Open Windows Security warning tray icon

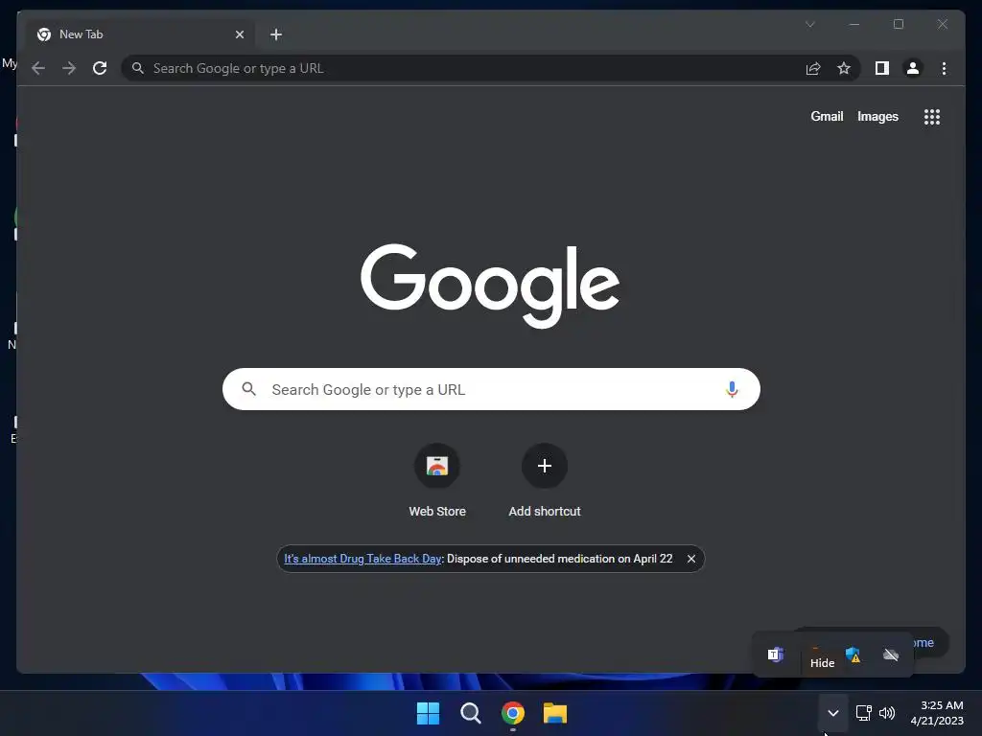point(853,655)
